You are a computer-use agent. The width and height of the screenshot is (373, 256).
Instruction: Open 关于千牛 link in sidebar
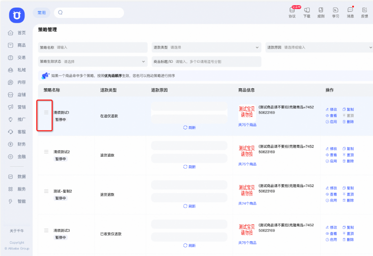[17, 231]
